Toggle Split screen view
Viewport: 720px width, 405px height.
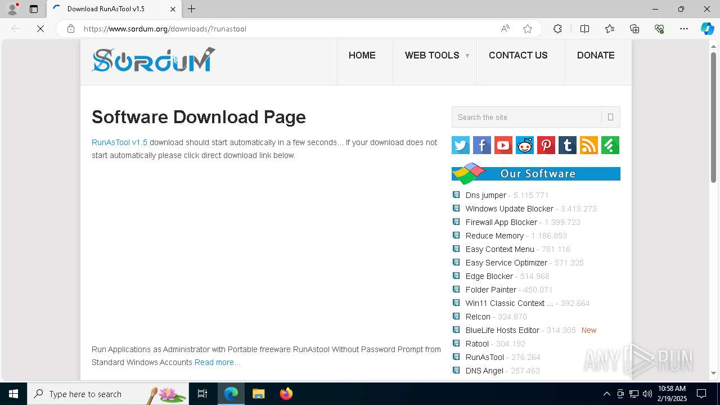584,29
